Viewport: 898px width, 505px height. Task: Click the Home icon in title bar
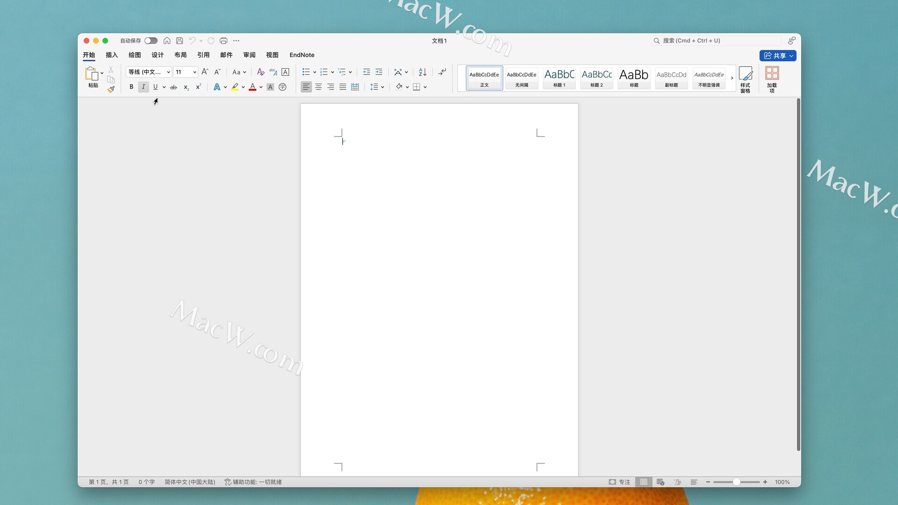click(167, 41)
